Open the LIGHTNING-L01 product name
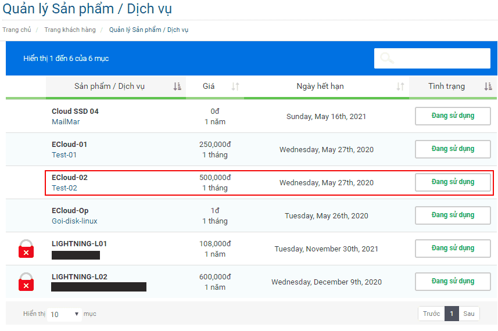Image resolution: width=498 pixels, height=331 pixels. [x=80, y=244]
